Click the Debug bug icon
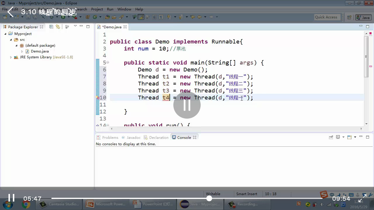374x210 pixels. click(51, 17)
